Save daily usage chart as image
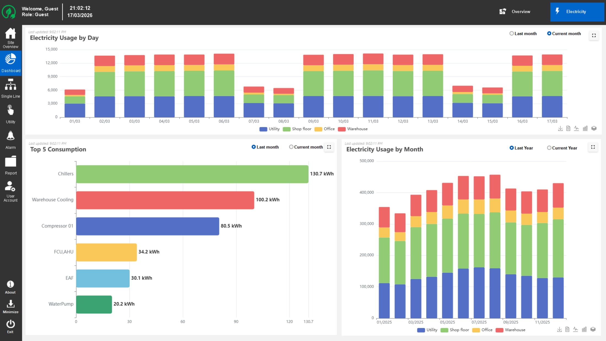 point(560,128)
